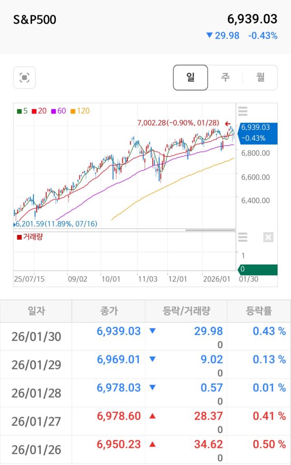Click the blue down triangle beside 29.98 header

[209, 35]
